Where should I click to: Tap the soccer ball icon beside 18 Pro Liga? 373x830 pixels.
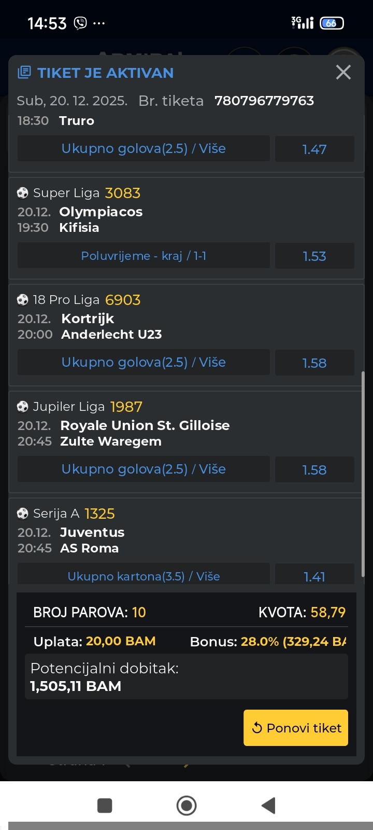22,300
